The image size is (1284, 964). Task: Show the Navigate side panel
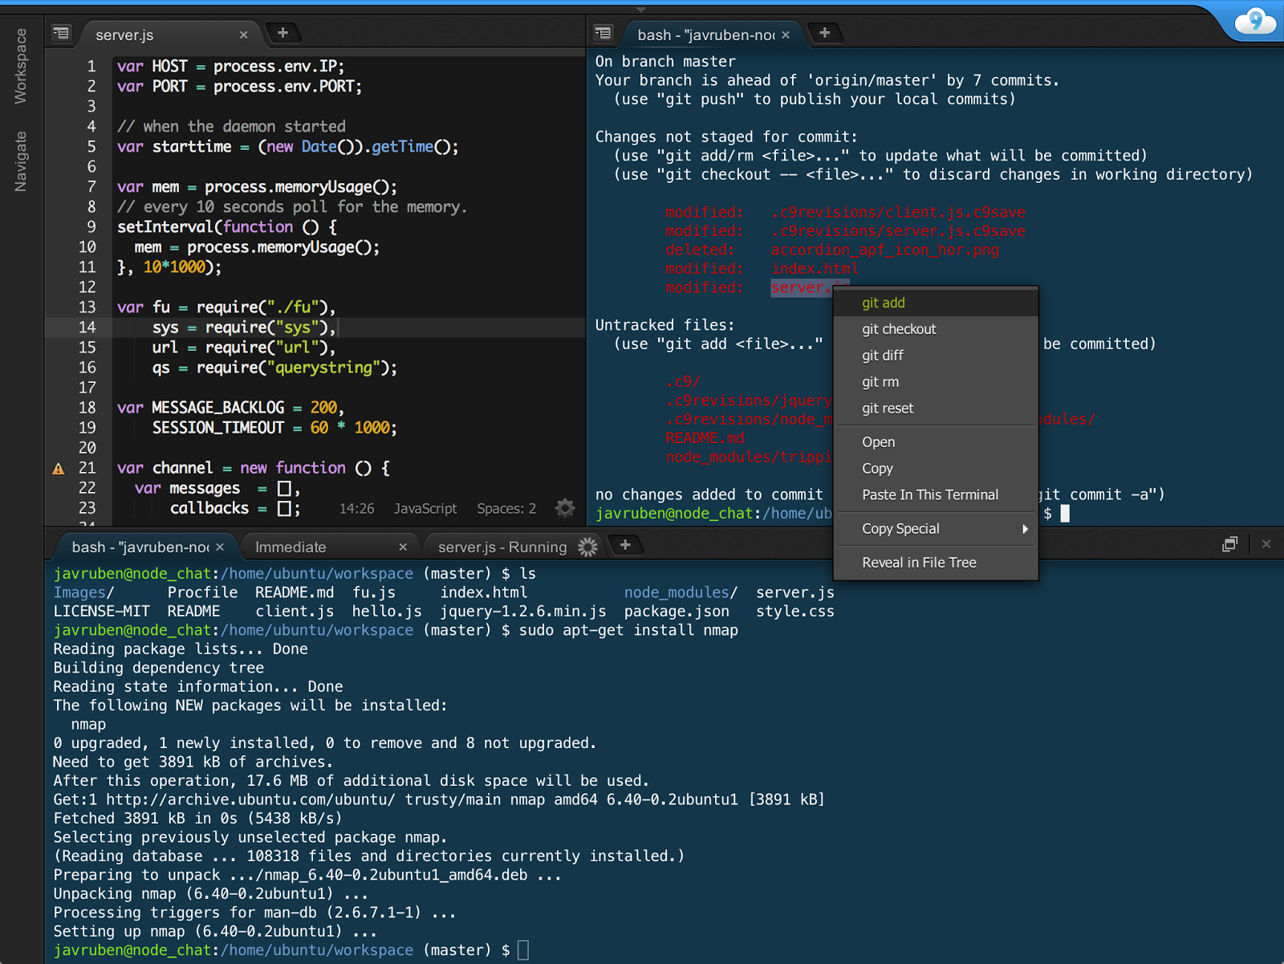tap(21, 161)
